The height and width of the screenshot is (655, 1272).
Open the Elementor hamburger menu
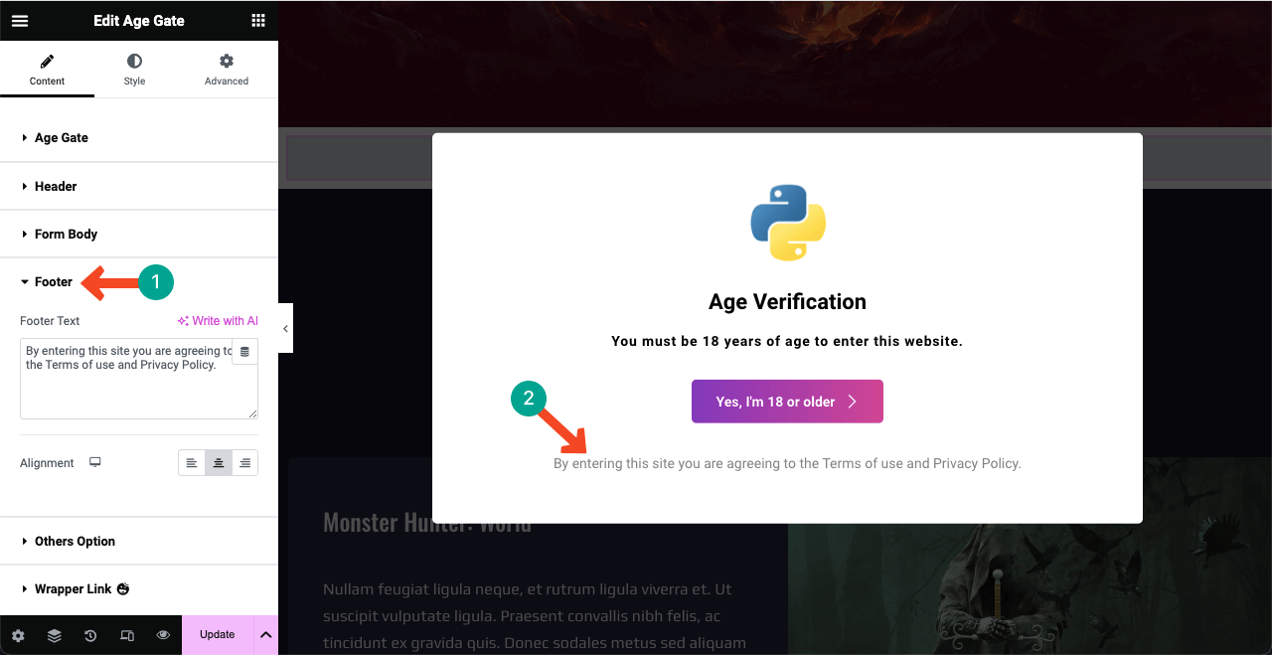tap(19, 20)
